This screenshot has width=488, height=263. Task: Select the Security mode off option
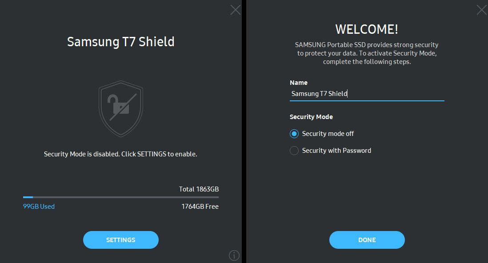click(x=294, y=134)
